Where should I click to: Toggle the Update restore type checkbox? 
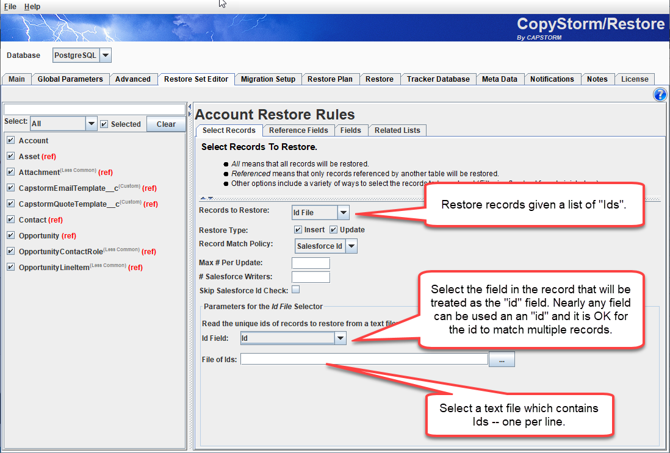pyautogui.click(x=333, y=230)
